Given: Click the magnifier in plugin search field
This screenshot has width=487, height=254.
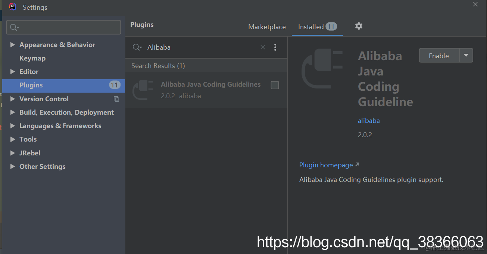Looking at the screenshot, I should pos(137,47).
